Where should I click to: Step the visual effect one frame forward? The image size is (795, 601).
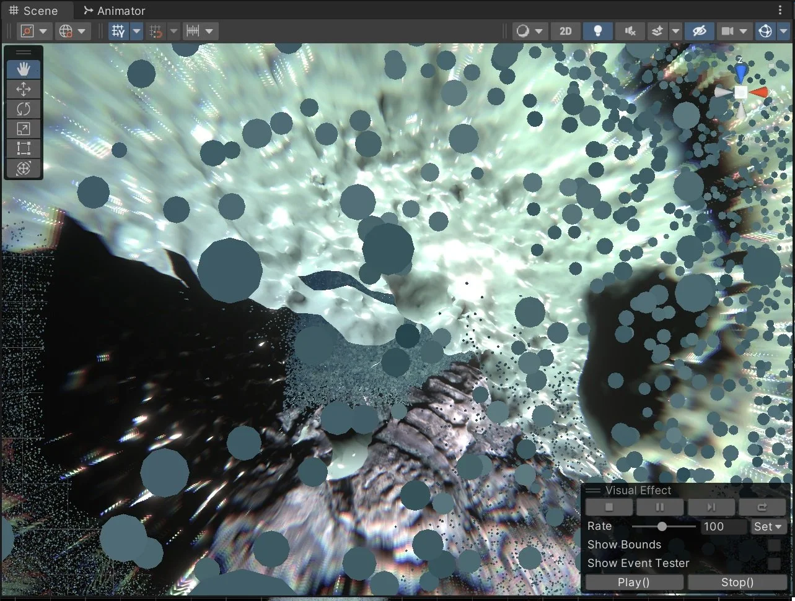click(711, 508)
